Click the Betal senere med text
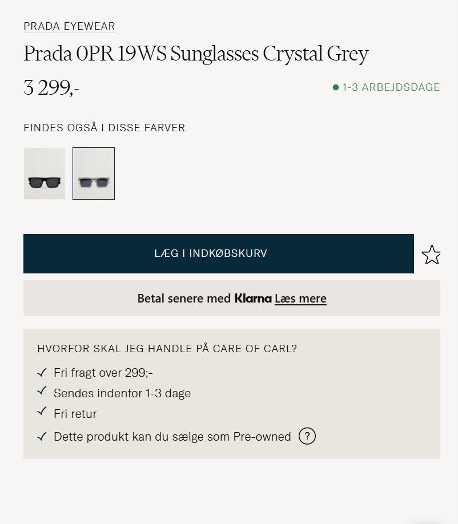This screenshot has height=524, width=458. click(x=184, y=299)
